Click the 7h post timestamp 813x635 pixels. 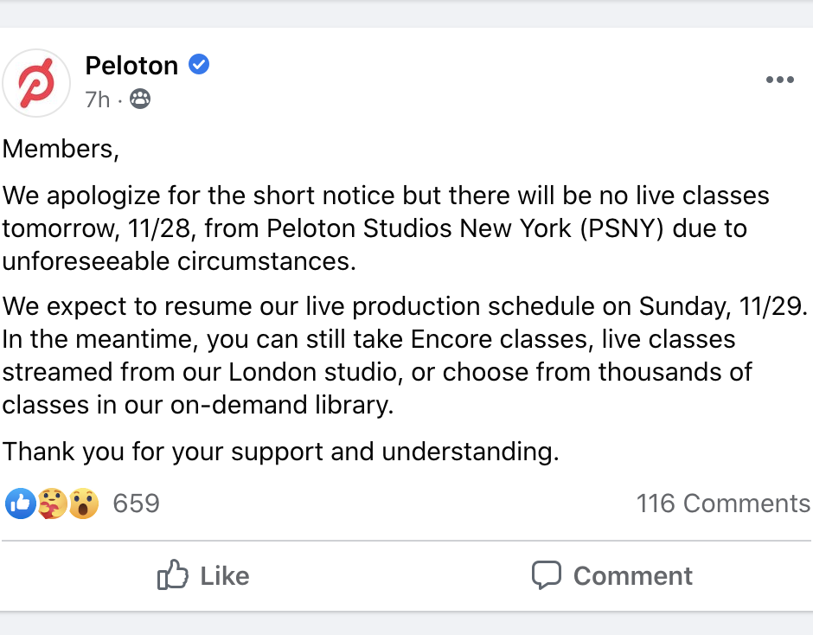pos(98,100)
